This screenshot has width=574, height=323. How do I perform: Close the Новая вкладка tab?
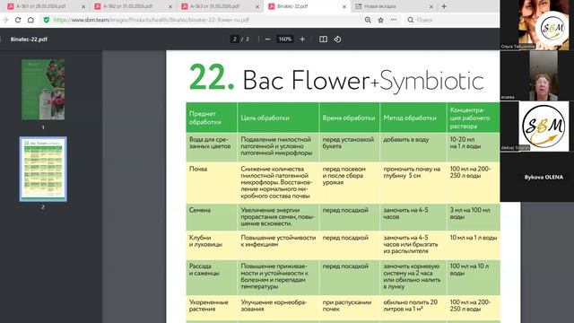[430, 6]
